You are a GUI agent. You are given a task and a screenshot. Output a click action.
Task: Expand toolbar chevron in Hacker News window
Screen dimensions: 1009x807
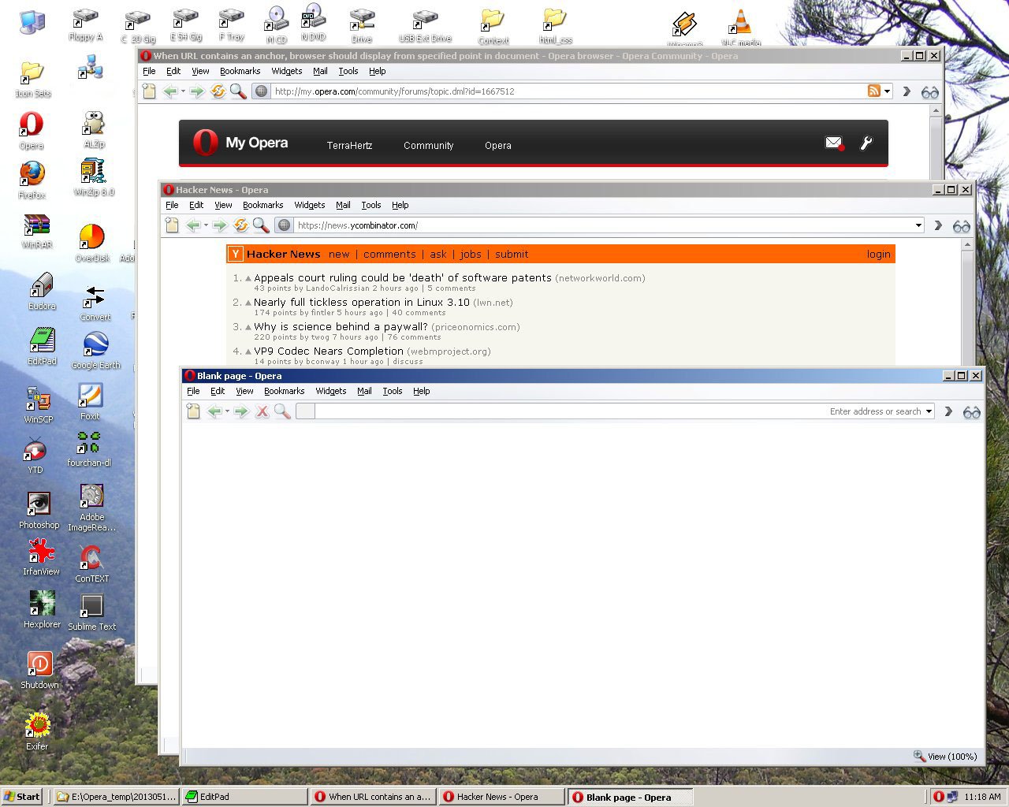point(938,225)
